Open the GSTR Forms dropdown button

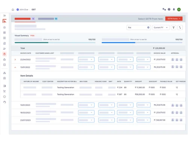pos(174,19)
